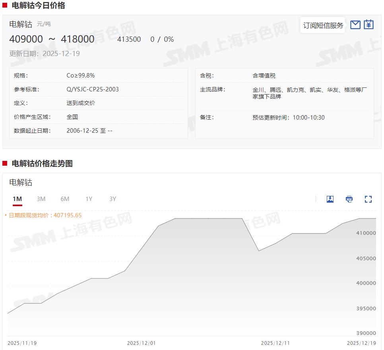Show the 6M price trend
Viewport: 384px width, 350px height.
point(65,199)
